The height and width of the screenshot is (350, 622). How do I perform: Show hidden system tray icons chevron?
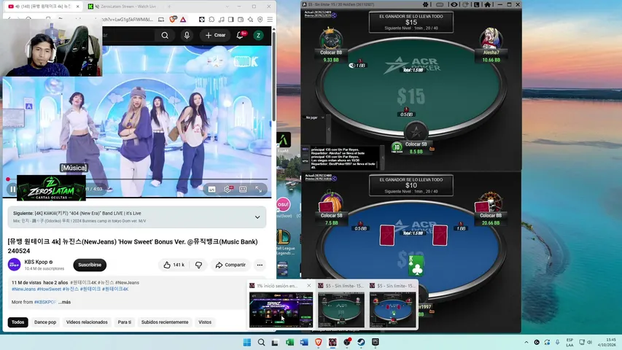pyautogui.click(x=526, y=342)
